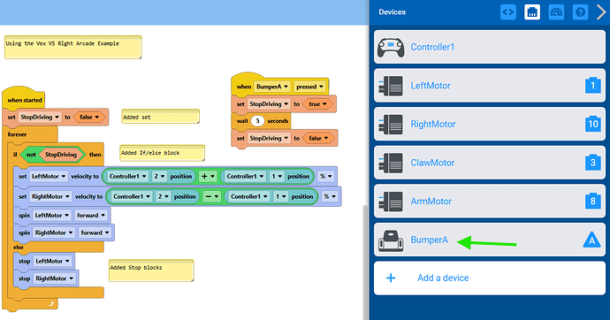
Task: Click the BumperA bumper switch icon
Action: 391,240
